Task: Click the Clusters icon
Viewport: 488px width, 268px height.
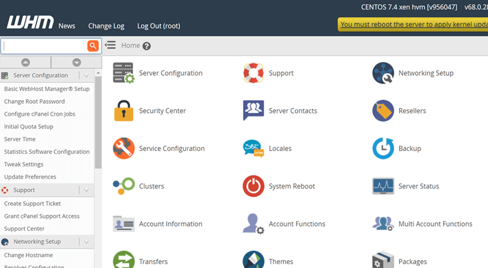Action: [x=124, y=186]
